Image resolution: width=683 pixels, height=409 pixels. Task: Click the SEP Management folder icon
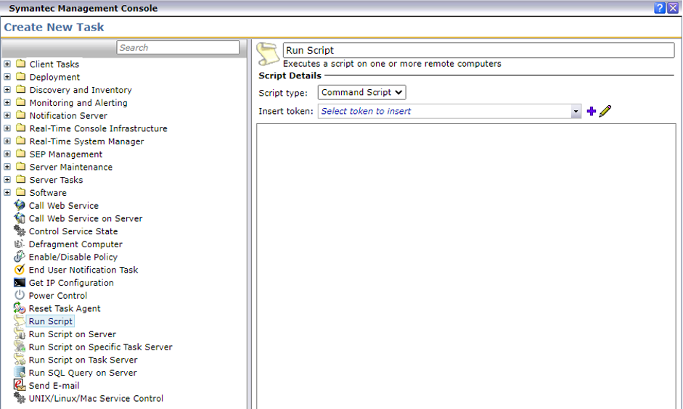click(20, 154)
